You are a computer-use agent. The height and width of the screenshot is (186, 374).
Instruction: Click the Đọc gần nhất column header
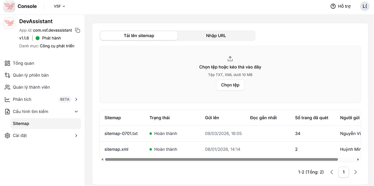pyautogui.click(x=263, y=118)
